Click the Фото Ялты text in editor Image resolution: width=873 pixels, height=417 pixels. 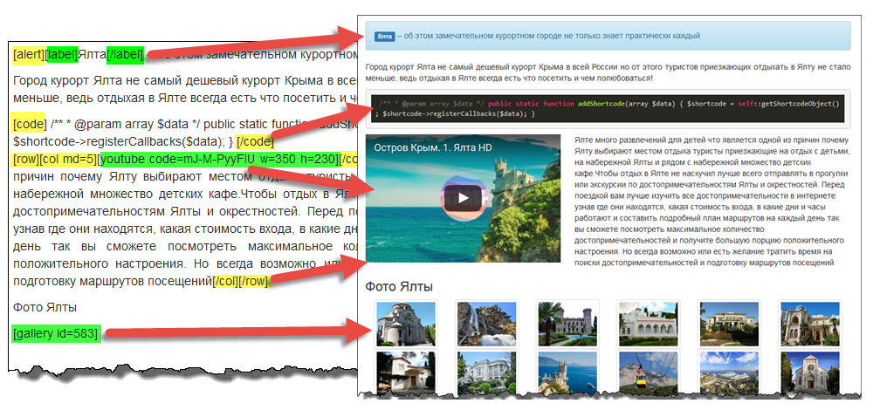[x=45, y=307]
